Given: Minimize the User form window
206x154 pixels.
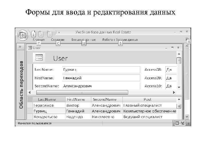Looking at the screenshot, I should (166, 48).
